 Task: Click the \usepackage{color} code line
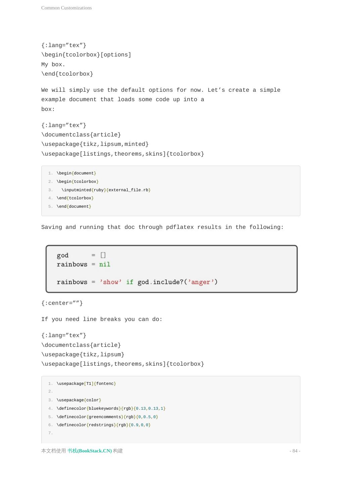[x=79, y=400]
